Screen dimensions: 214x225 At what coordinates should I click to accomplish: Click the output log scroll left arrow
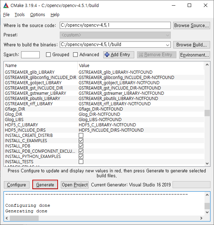click(7, 218)
